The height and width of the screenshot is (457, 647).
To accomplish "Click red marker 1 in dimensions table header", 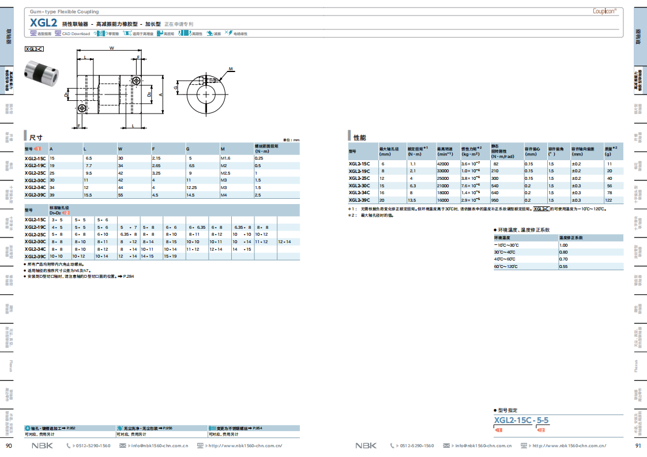I will tap(37, 149).
